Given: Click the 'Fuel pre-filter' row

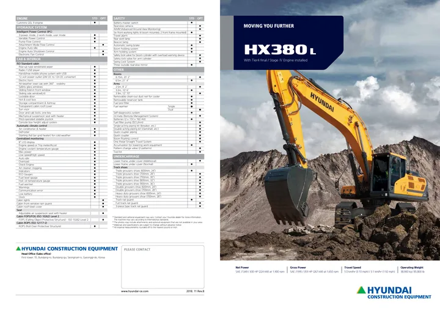Looking at the screenshot, I should [158, 103].
